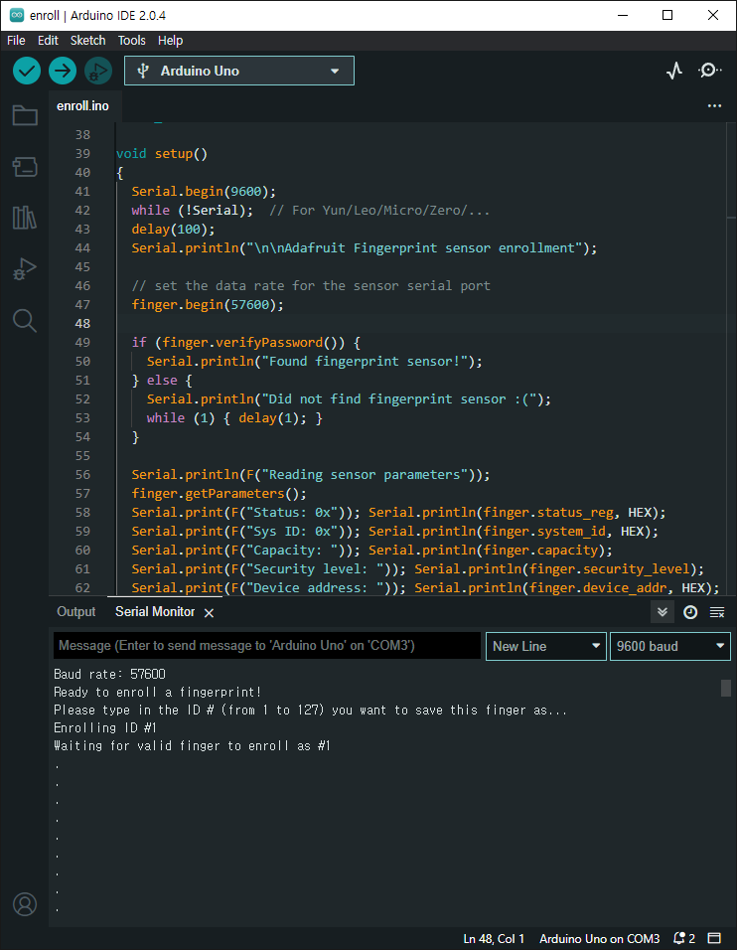Toggle timestamp clock in Serial Monitor
This screenshot has height=950, width=737.
[690, 612]
